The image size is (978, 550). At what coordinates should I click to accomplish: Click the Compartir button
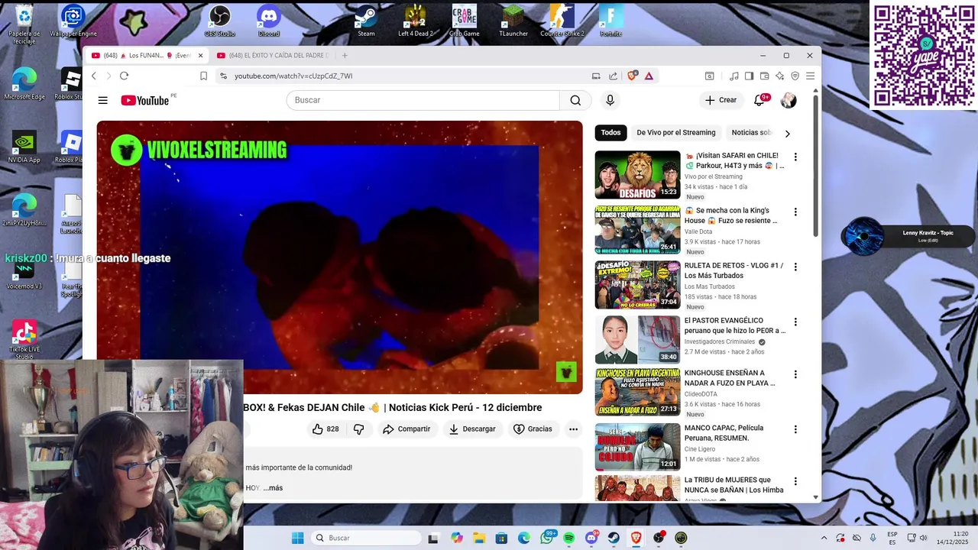click(x=407, y=429)
